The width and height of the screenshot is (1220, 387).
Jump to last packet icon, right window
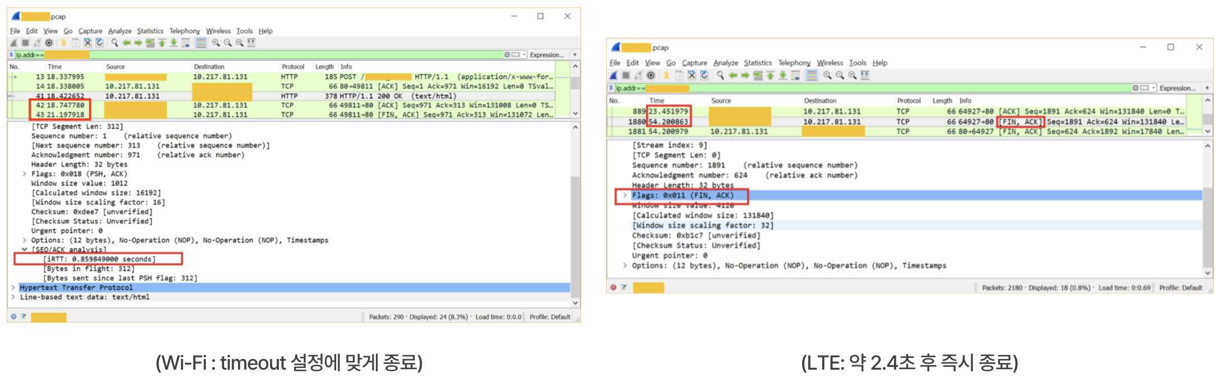coord(783,75)
